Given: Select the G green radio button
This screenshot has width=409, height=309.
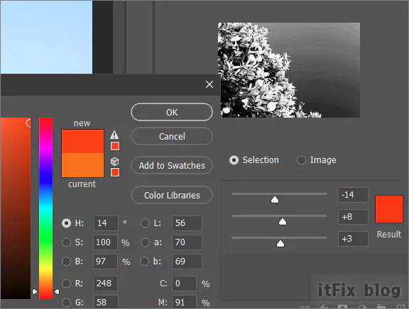Looking at the screenshot, I should coord(66,302).
